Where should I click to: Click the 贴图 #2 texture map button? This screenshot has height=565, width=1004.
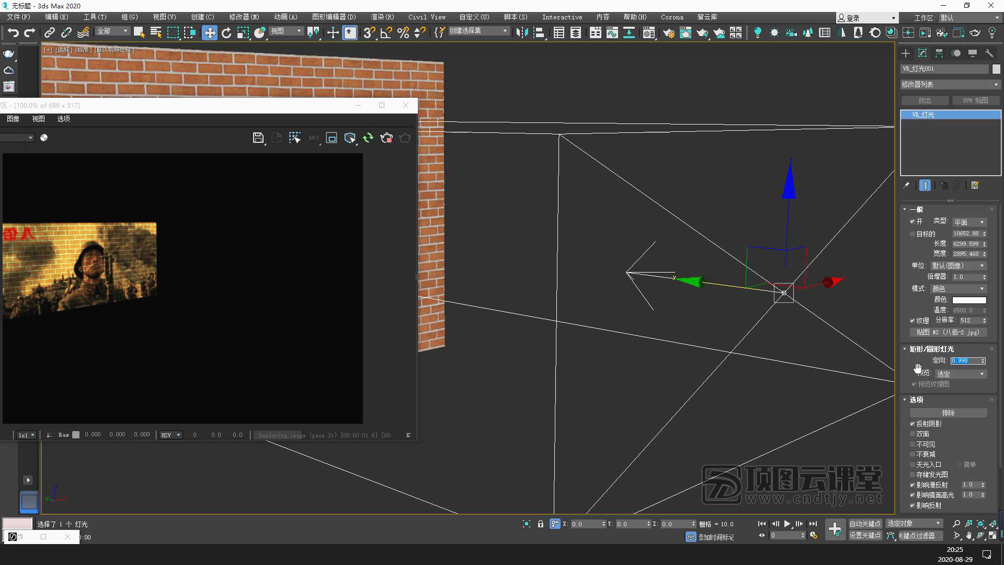pyautogui.click(x=948, y=332)
